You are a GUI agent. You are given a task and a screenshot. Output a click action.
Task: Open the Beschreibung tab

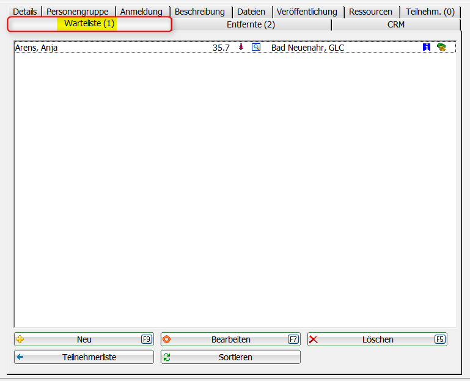pos(199,12)
